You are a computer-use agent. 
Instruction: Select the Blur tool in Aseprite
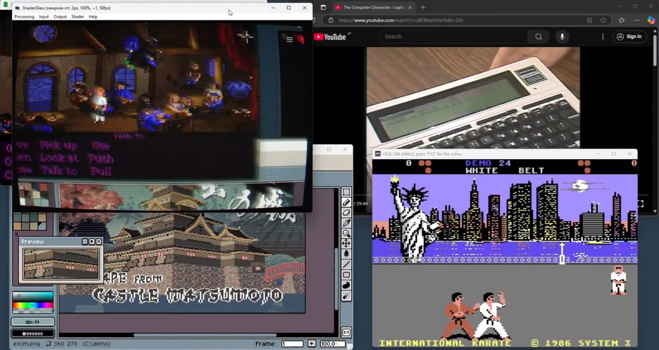[x=346, y=295]
